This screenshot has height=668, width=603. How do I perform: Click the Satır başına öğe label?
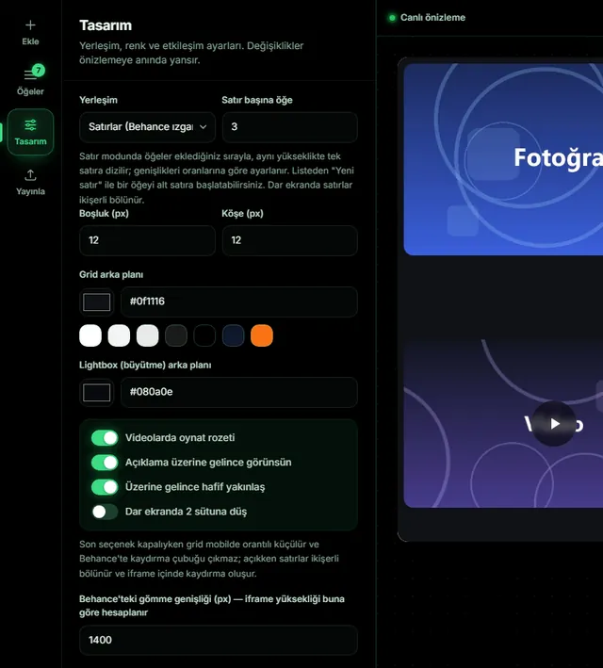[257, 100]
